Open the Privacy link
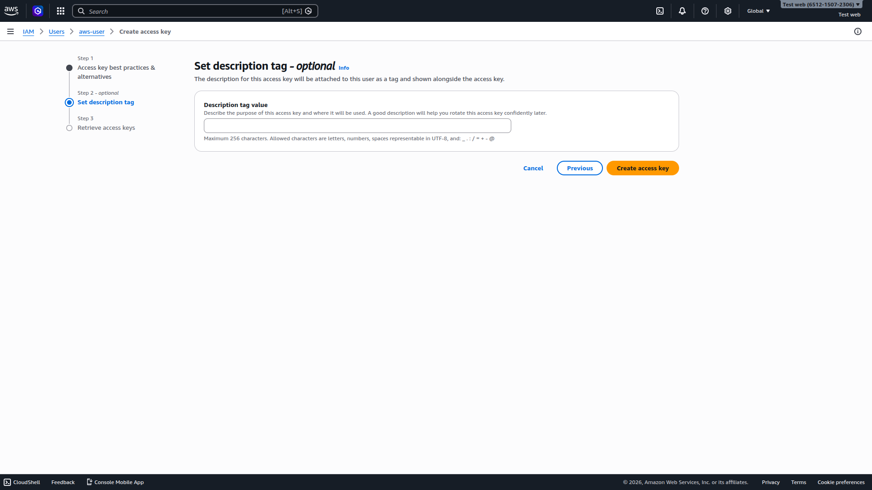Screen dimensions: 872x490 [x=771, y=482]
